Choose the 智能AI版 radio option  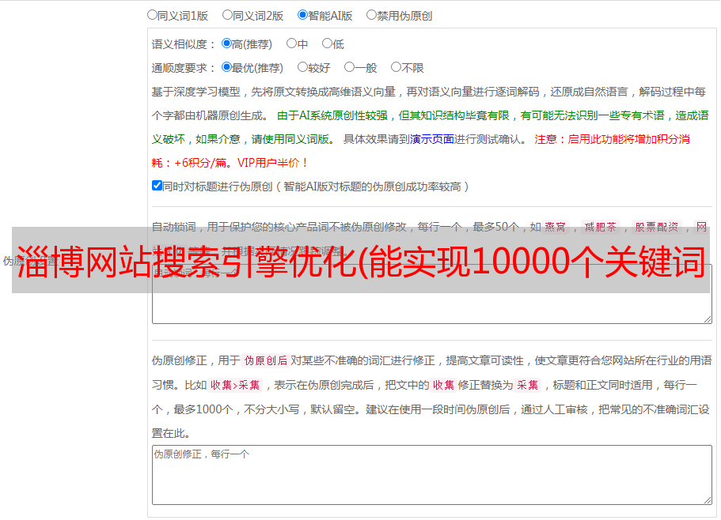(x=302, y=15)
